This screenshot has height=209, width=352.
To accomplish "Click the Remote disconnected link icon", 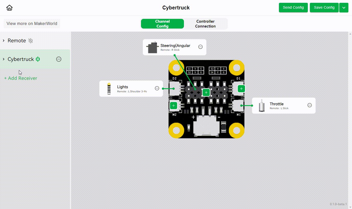I will [x=31, y=41].
